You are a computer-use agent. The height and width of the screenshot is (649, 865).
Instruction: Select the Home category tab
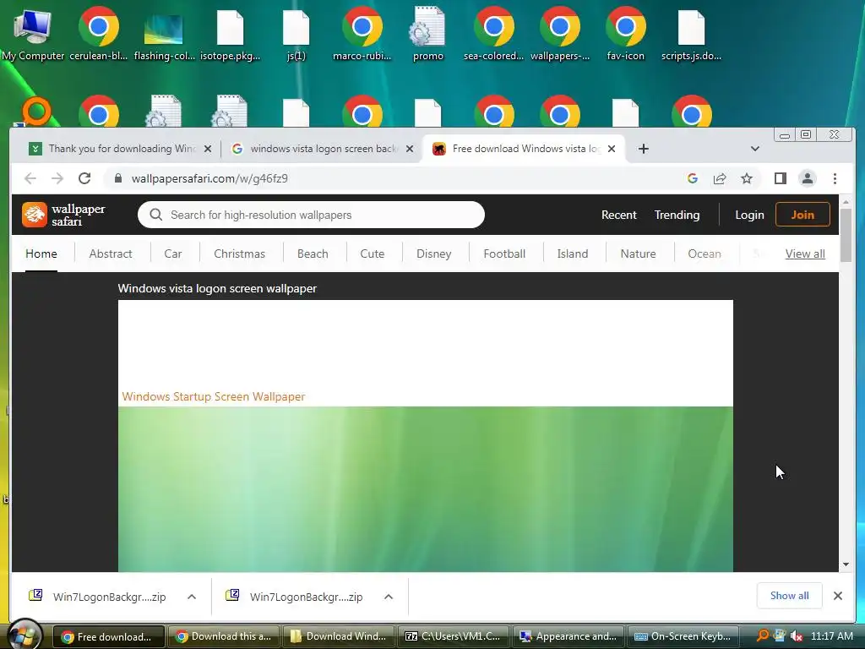pyautogui.click(x=41, y=254)
